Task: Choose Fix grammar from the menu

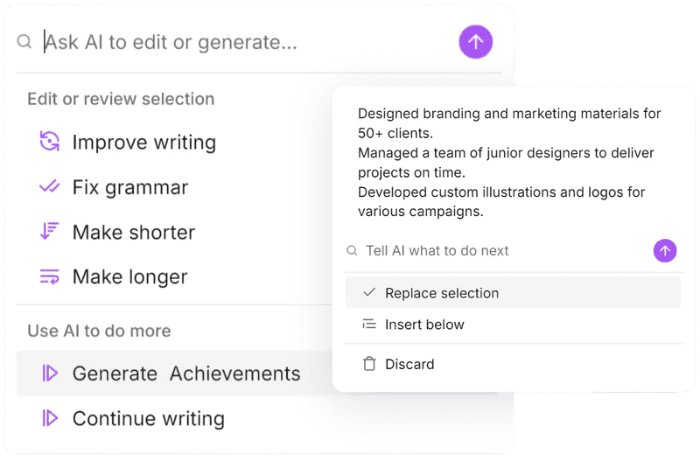Action: pos(129,187)
